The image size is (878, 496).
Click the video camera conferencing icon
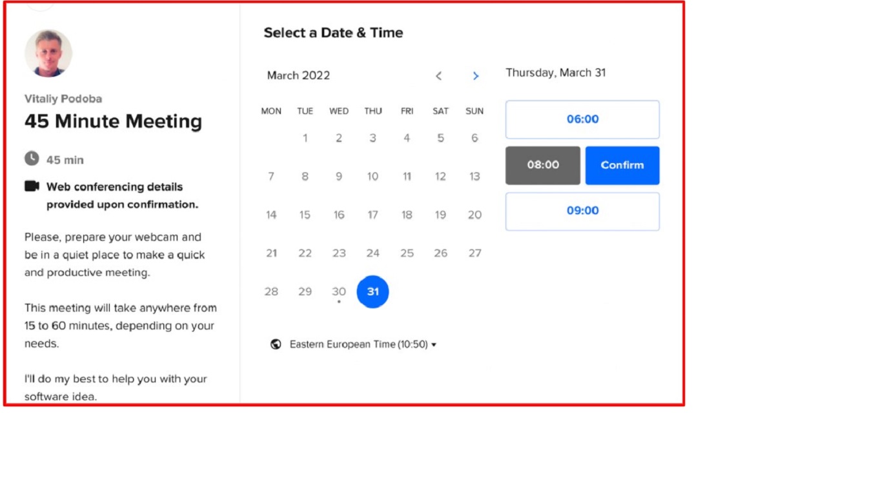(32, 186)
